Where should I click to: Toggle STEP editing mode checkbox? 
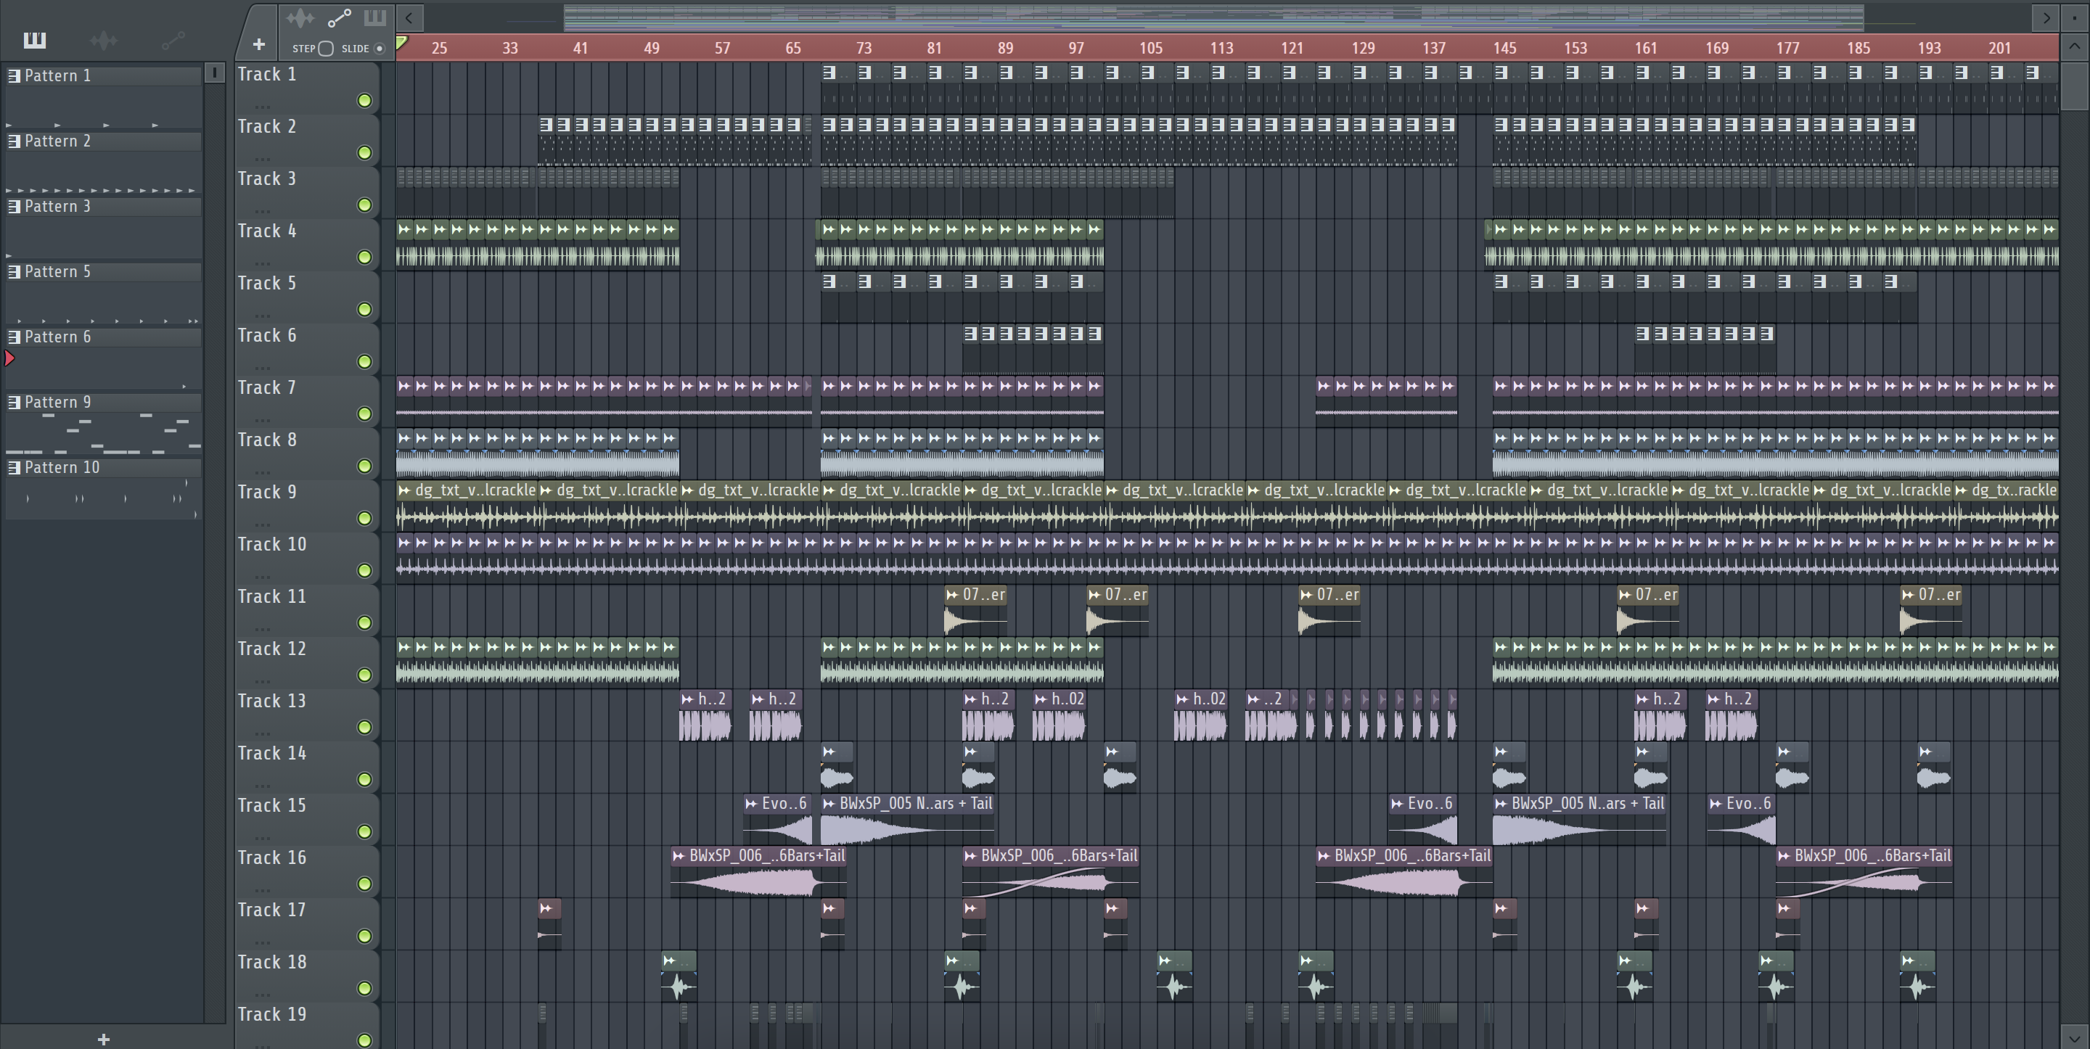click(x=325, y=48)
